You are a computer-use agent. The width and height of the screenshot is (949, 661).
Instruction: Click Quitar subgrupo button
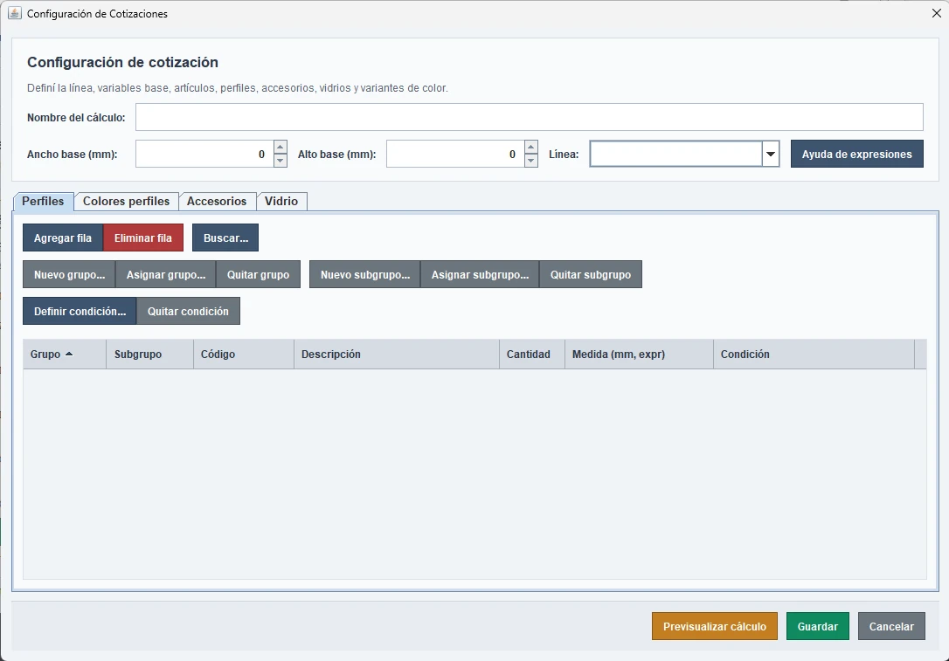click(591, 274)
